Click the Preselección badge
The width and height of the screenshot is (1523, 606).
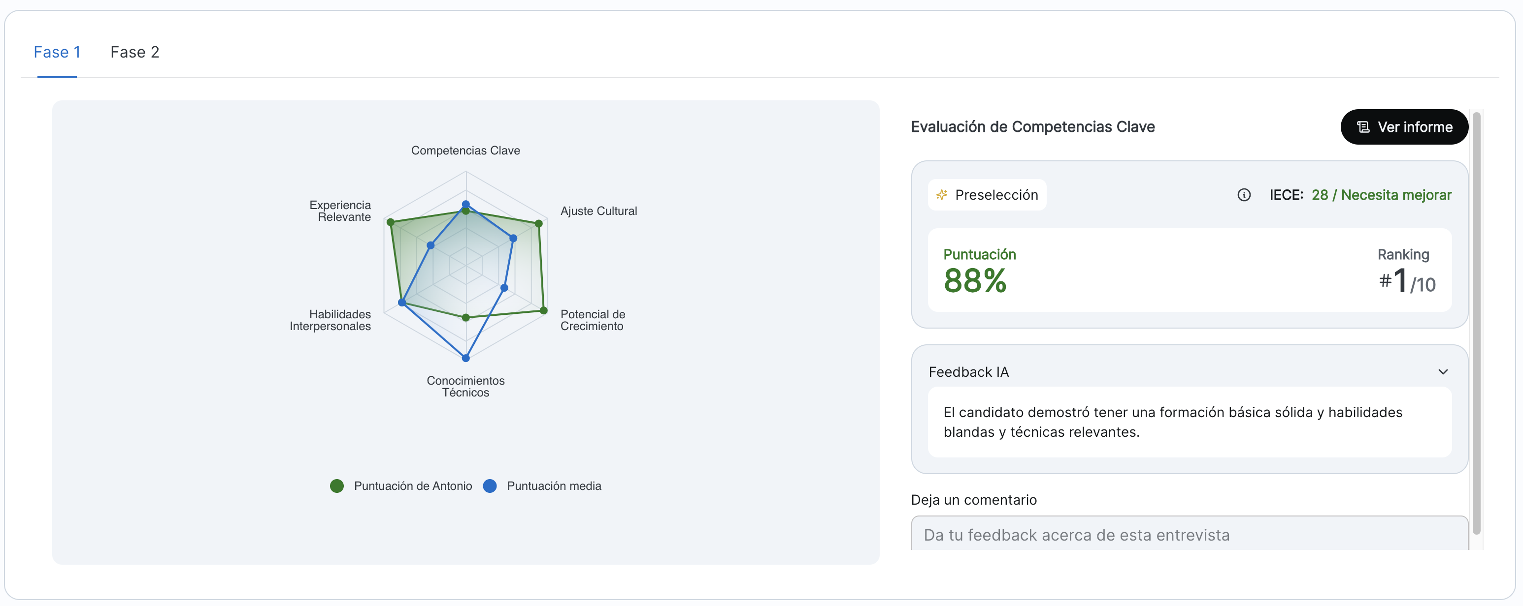[x=987, y=195]
